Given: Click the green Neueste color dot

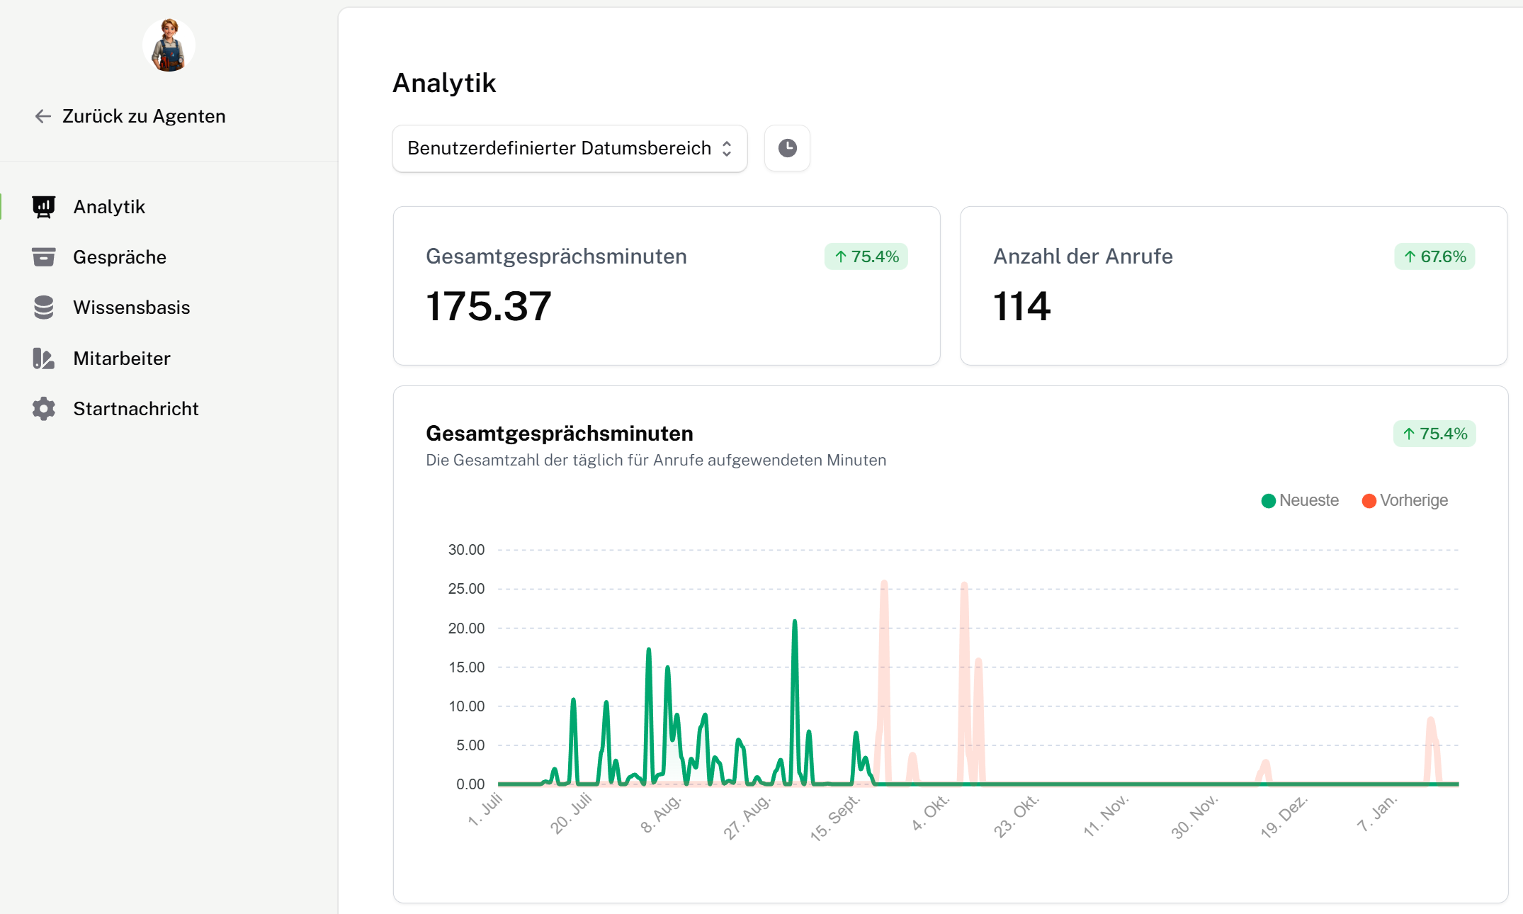Looking at the screenshot, I should point(1269,501).
